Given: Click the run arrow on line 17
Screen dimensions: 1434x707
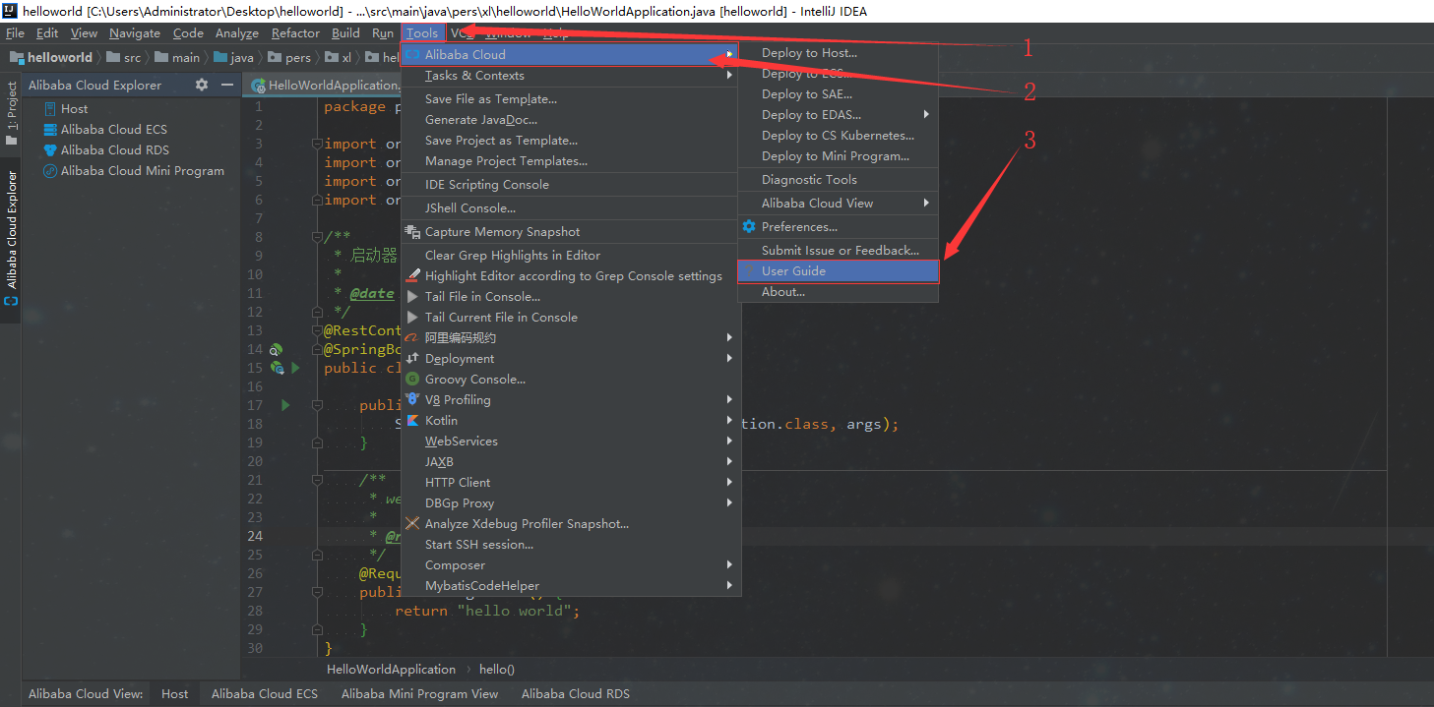Looking at the screenshot, I should point(285,405).
